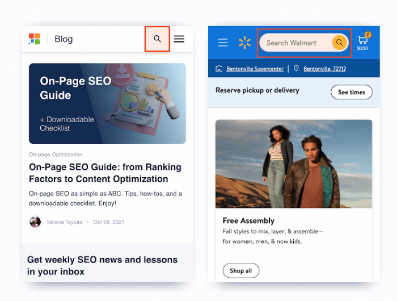Click the See times button

pyautogui.click(x=352, y=92)
